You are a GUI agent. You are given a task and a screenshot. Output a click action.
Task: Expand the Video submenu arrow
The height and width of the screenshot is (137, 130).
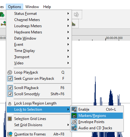click(68, 63)
